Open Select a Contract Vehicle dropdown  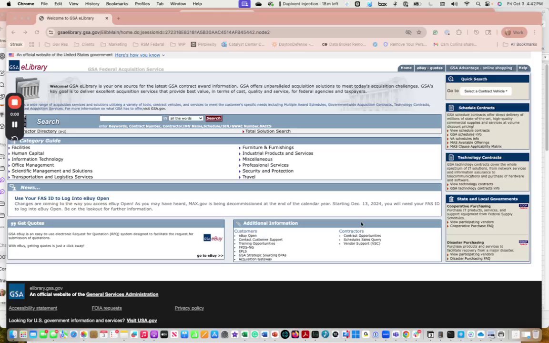point(486,91)
